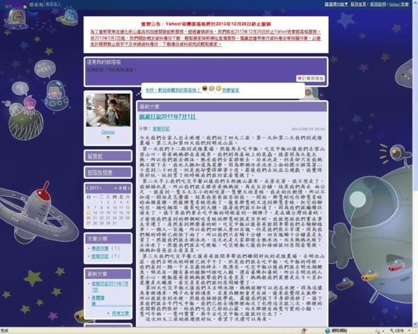Open the Dennis profile name link

[x=107, y=131]
